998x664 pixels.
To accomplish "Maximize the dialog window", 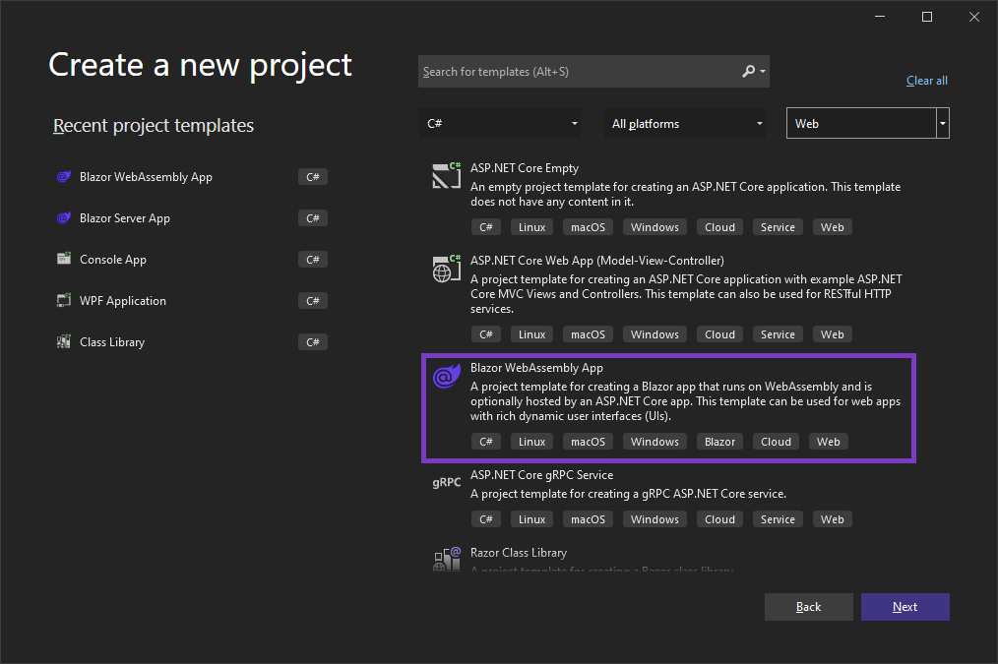I will [927, 17].
